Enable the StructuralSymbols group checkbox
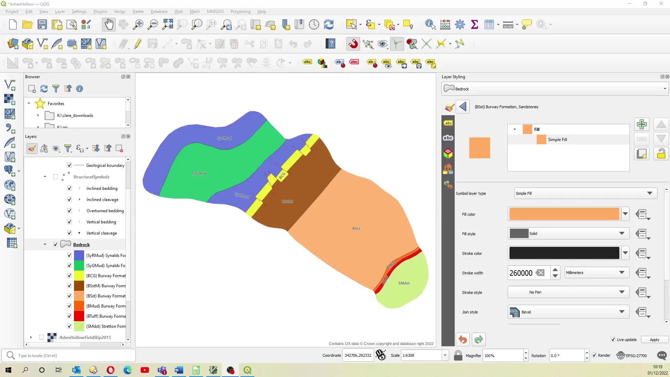Screen dimensions: 670x377 coord(55,177)
